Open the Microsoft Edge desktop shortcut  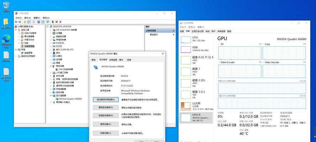pos(6,41)
